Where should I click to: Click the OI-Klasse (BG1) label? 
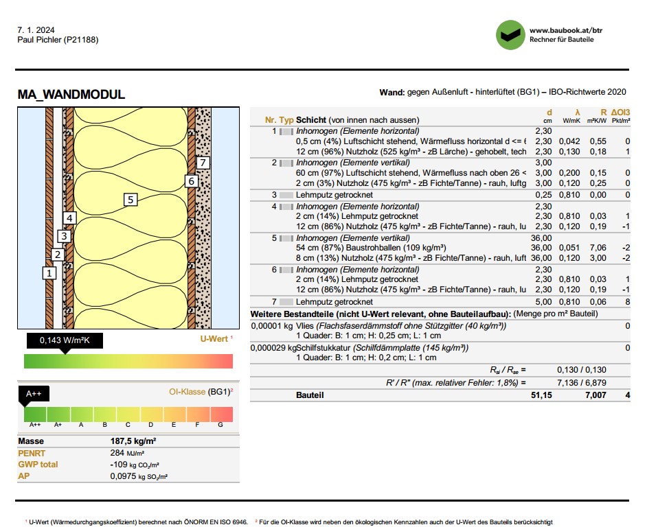pyautogui.click(x=201, y=392)
